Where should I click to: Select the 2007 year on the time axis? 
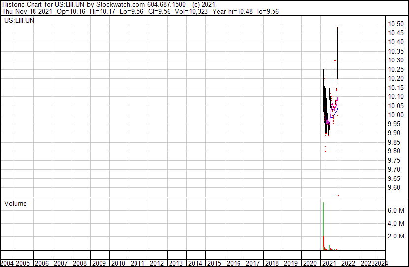(x=61, y=263)
